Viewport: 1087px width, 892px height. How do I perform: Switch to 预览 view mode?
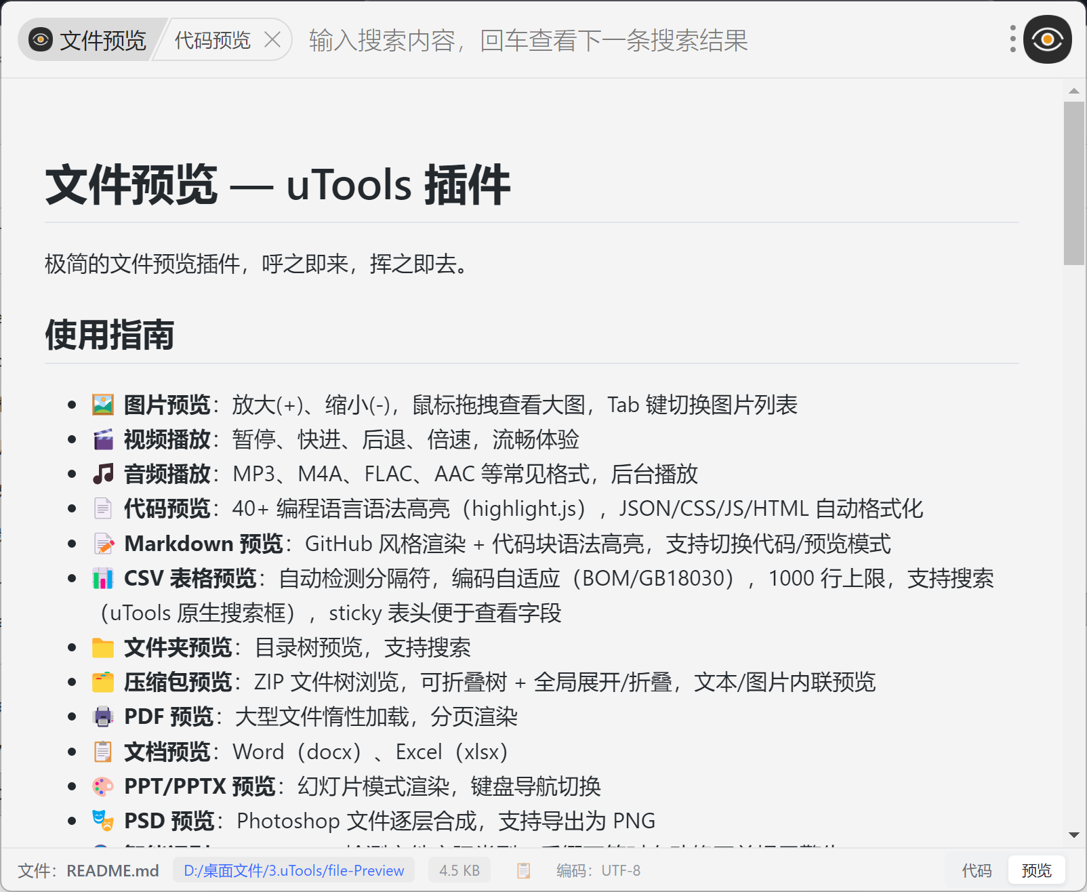[1036, 870]
